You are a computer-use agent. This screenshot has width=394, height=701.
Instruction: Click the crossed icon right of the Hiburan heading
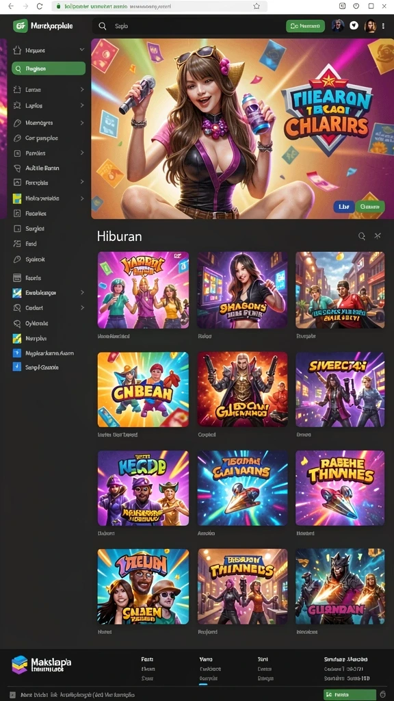pos(378,236)
